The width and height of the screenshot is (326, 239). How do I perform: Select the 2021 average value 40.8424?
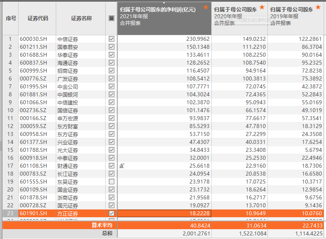coord(200,226)
